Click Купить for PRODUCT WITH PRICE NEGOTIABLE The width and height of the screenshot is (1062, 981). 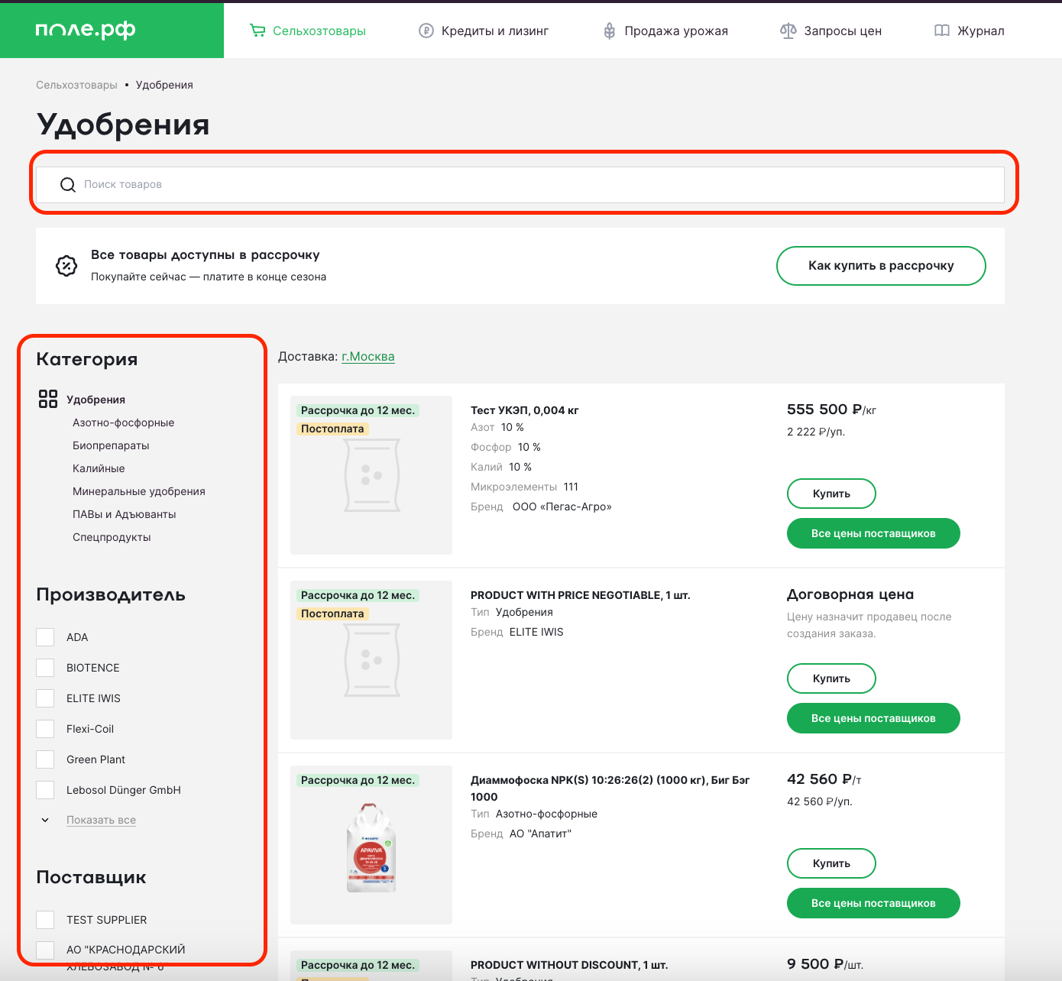click(831, 678)
